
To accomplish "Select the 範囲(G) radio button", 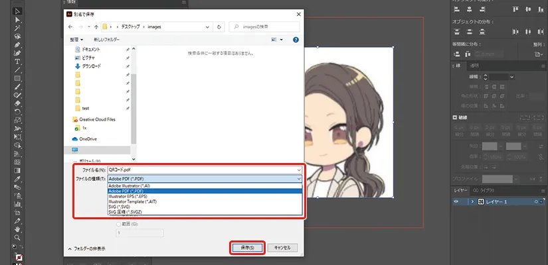I will coord(119,224).
